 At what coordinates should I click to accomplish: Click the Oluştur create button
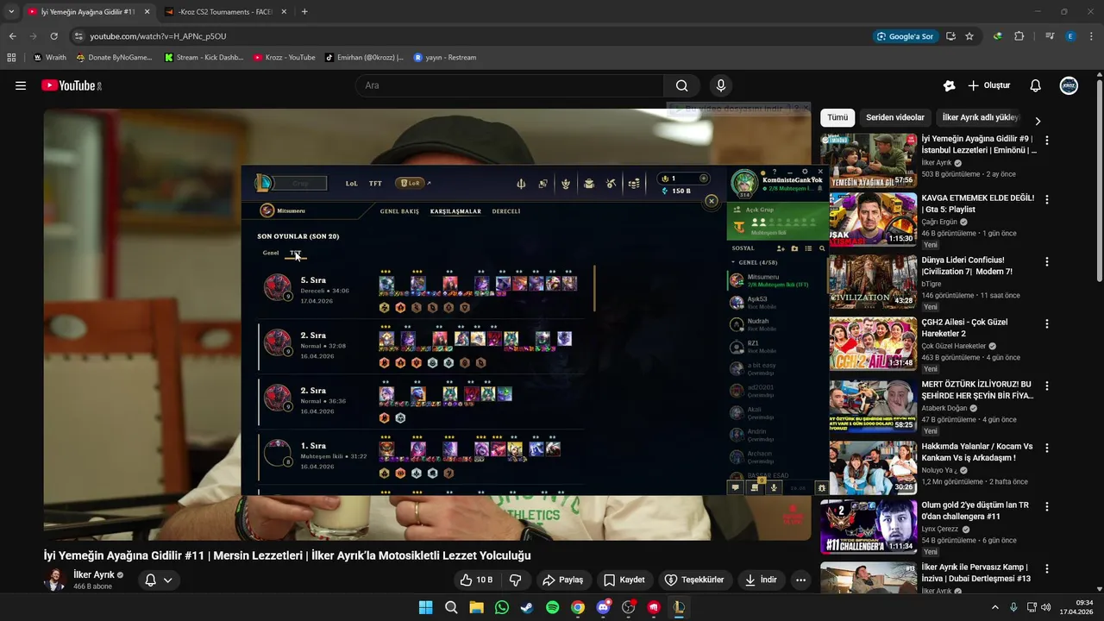point(989,85)
